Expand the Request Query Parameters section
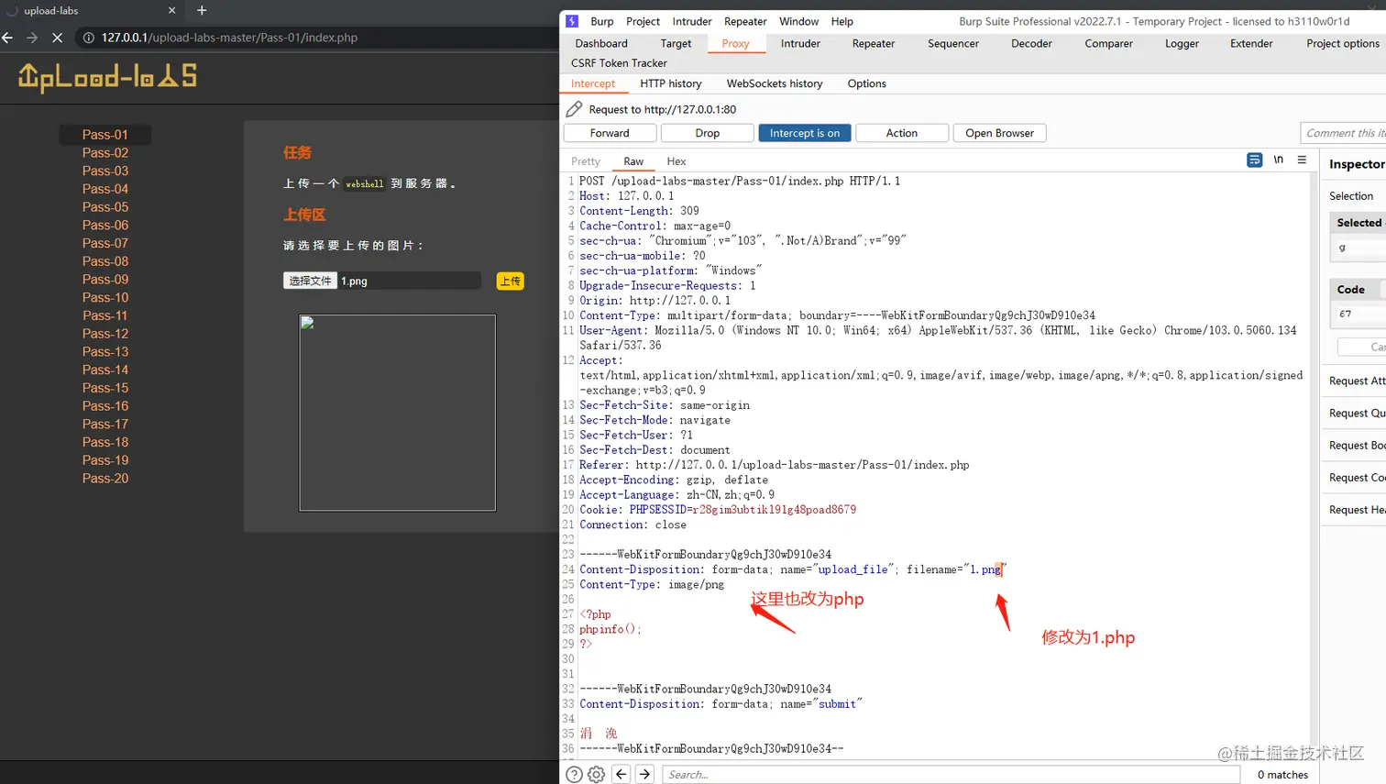Viewport: 1386px width, 784px height. click(1357, 414)
